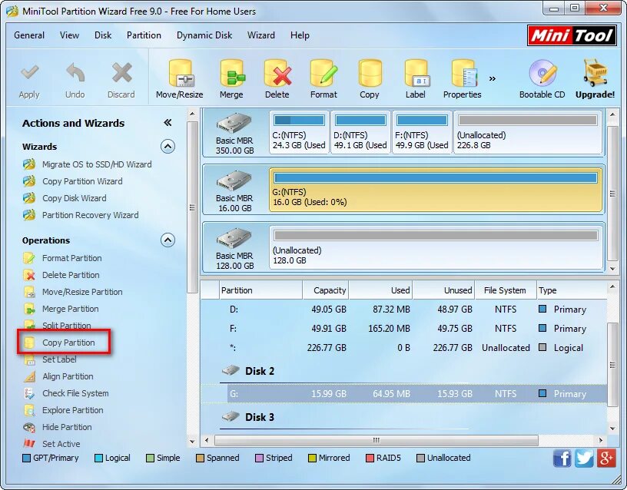Click Copy Partition operation

pyautogui.click(x=69, y=343)
